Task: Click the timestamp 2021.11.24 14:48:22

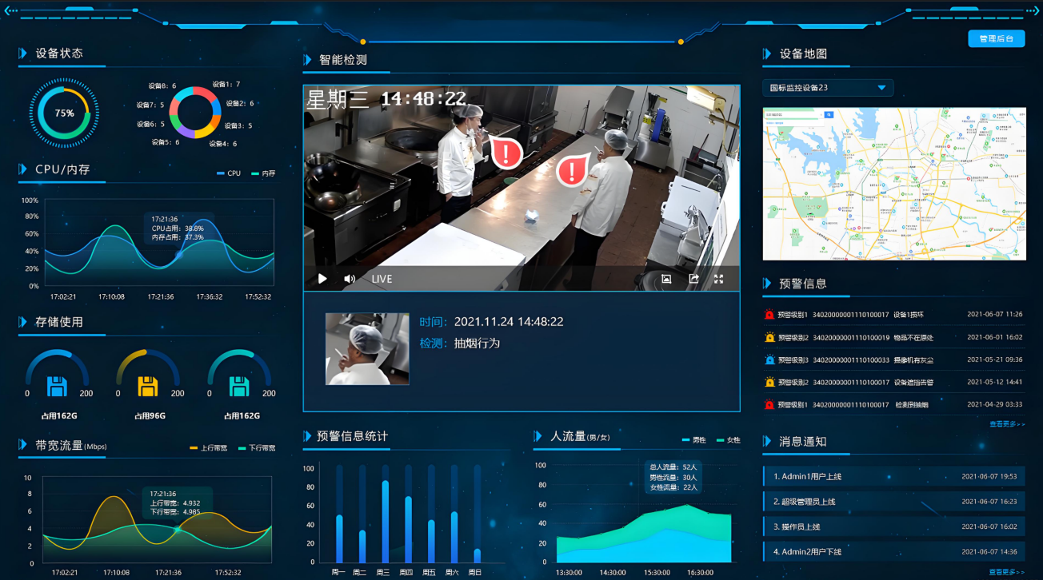Action: (x=509, y=322)
